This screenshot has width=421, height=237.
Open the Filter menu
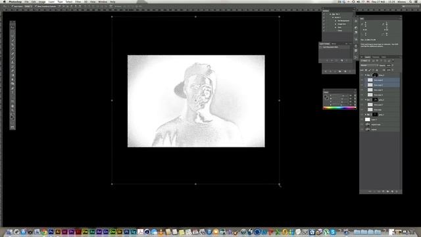[x=78, y=1]
